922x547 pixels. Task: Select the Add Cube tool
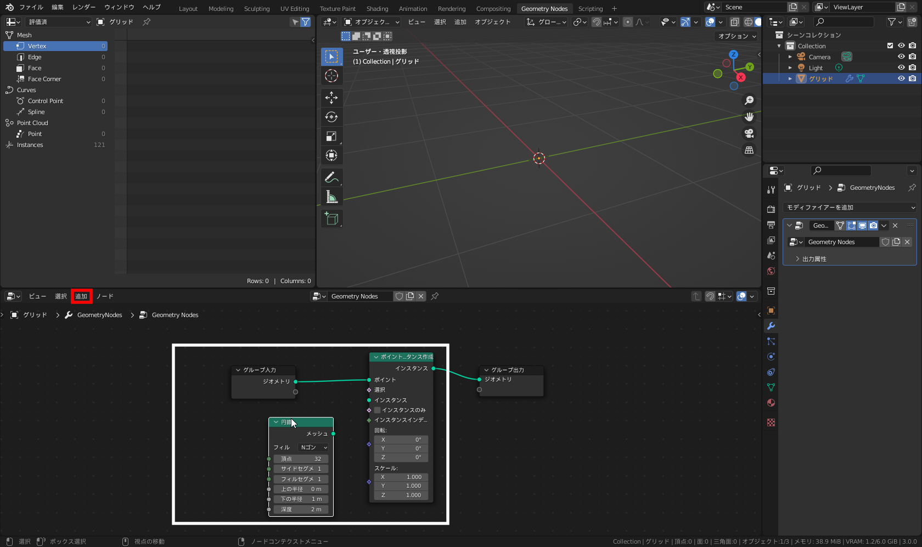[x=331, y=218]
